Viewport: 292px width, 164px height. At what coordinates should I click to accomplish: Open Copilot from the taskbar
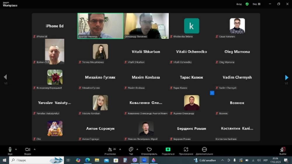78,160
